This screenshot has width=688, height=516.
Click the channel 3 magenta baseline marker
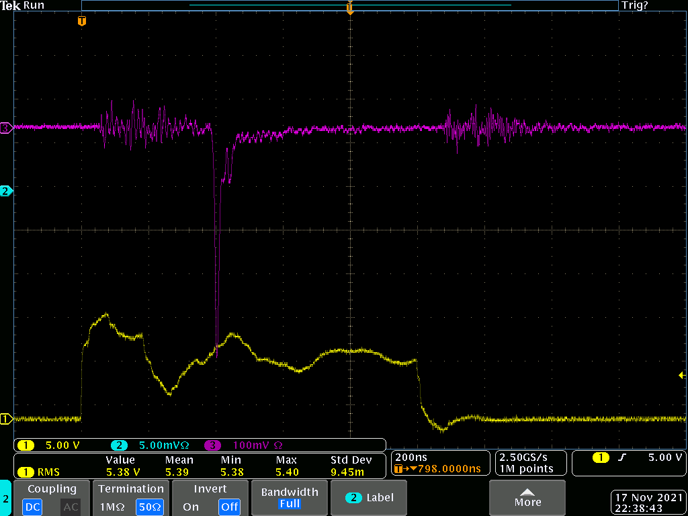[5, 126]
